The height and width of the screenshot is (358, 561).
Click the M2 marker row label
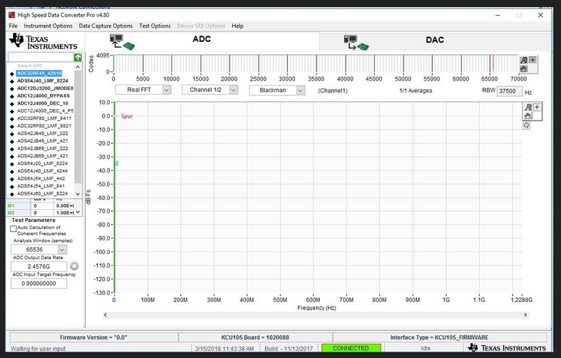click(11, 213)
